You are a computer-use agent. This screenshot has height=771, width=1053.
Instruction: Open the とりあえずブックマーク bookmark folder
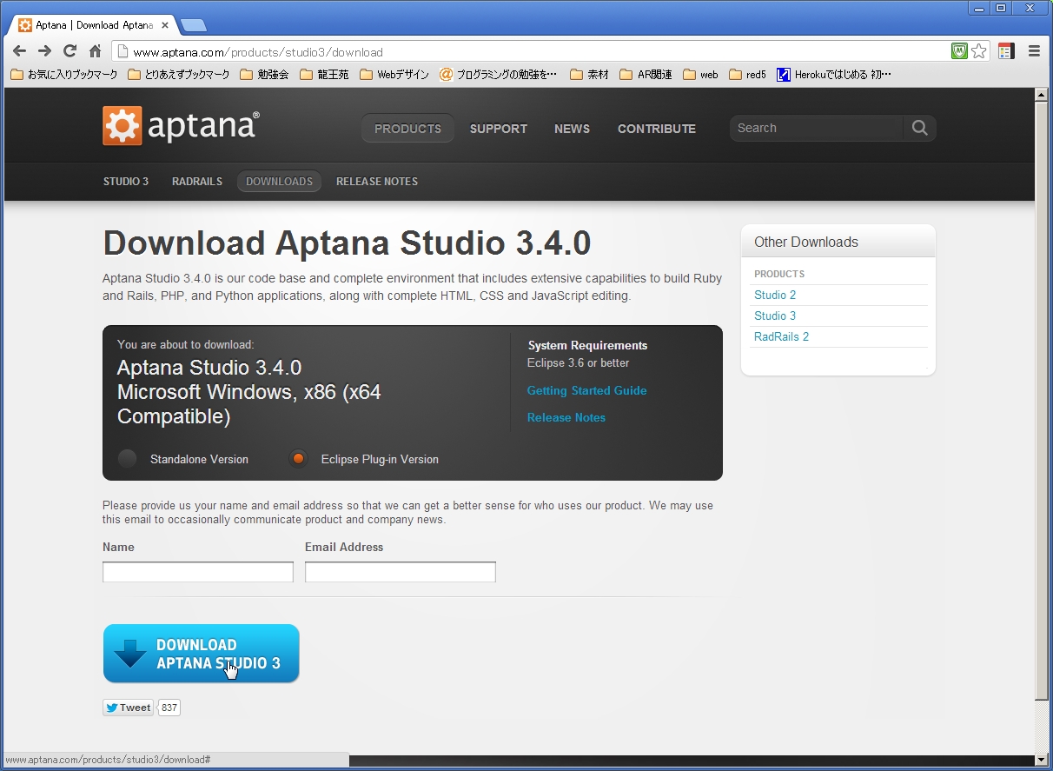178,75
